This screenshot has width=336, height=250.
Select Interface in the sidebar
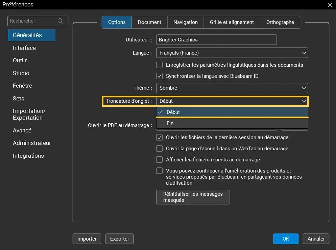(x=24, y=48)
